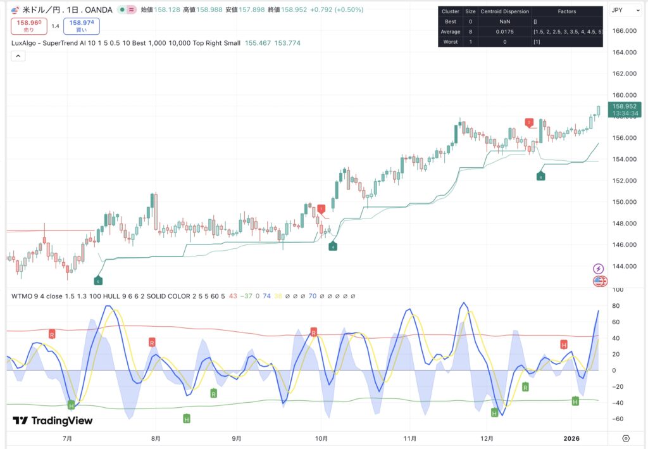Click the red R marker near August
Screen dimensions: 648x449
(152, 342)
